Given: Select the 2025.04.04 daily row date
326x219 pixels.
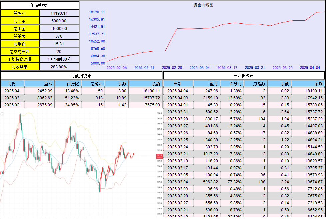Looking at the screenshot, I should (178, 91).
